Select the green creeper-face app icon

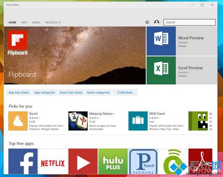(x=198, y=121)
